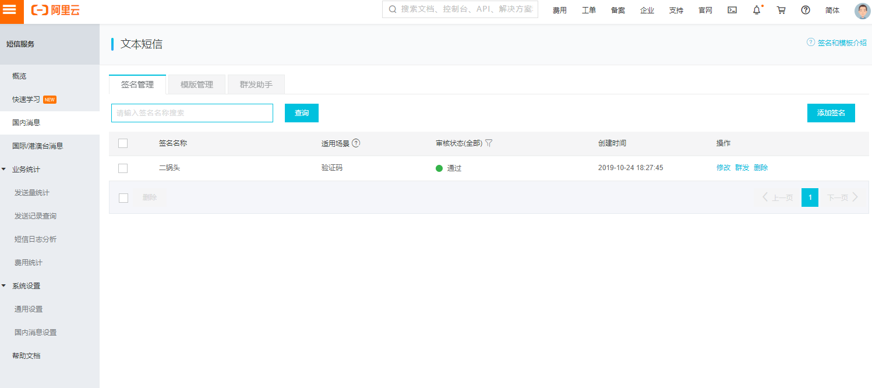Select all signatures via the header checkbox

coord(123,143)
